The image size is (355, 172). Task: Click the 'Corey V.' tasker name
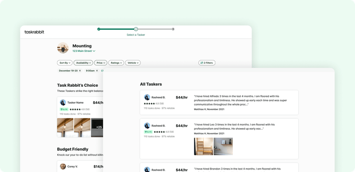coord(72,167)
